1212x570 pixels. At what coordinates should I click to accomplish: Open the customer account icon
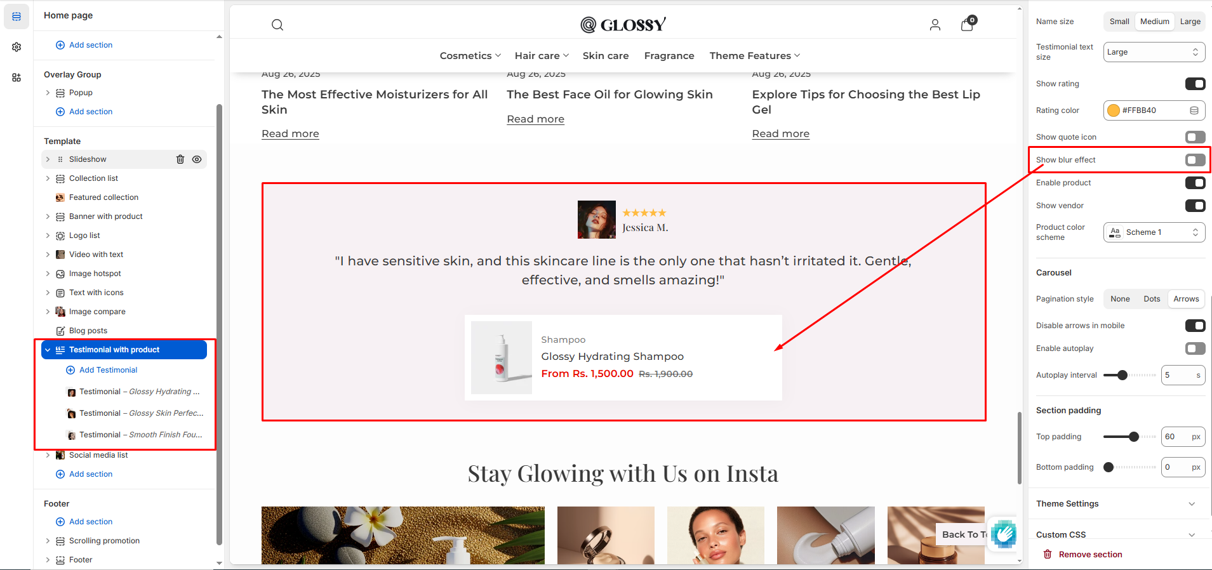point(935,25)
